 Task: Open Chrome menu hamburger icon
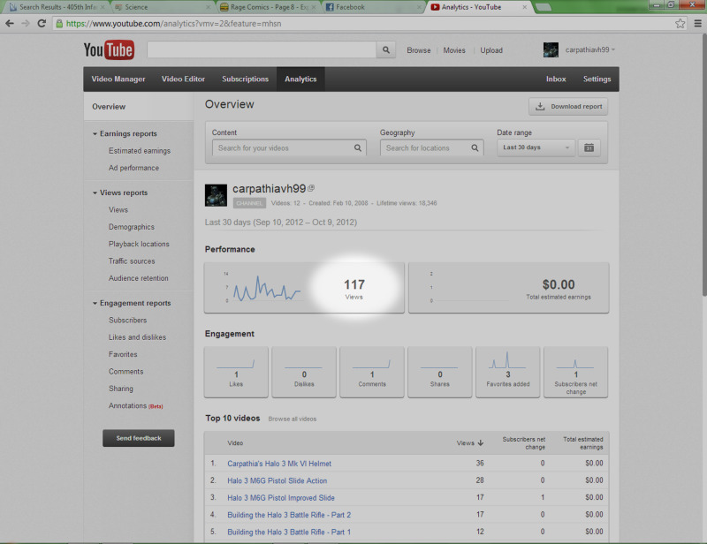tap(697, 24)
